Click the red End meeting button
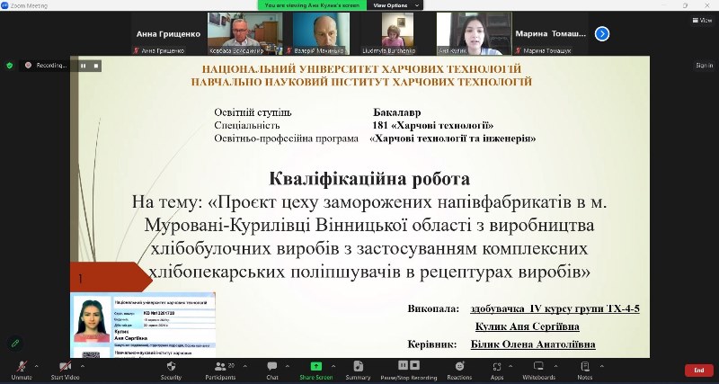The width and height of the screenshot is (719, 384). point(699,371)
